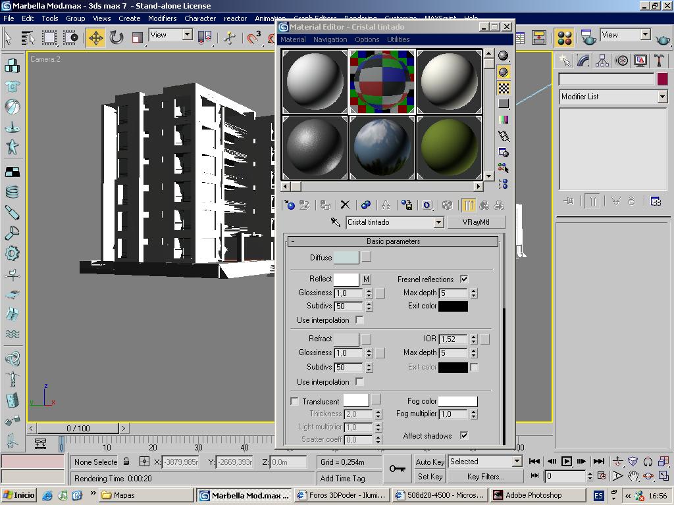Click the Rectangular Selection Region icon
Image resolution: width=674 pixels, height=505 pixels.
[x=49, y=37]
